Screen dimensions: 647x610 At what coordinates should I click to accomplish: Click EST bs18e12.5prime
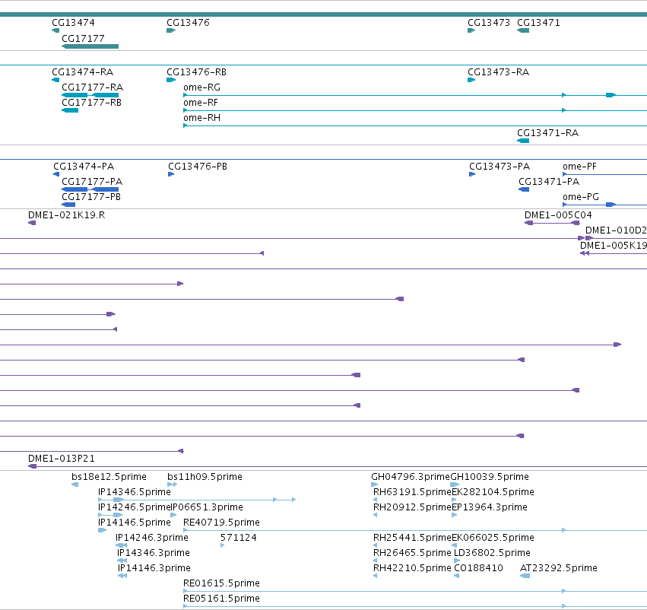tap(109, 477)
